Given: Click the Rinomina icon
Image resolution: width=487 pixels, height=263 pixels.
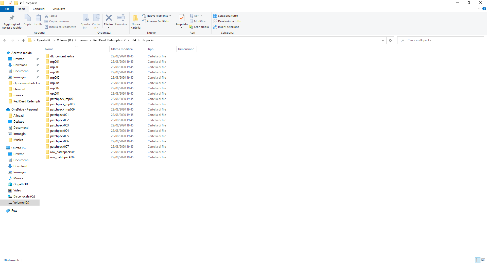Looking at the screenshot, I should (x=121, y=20).
